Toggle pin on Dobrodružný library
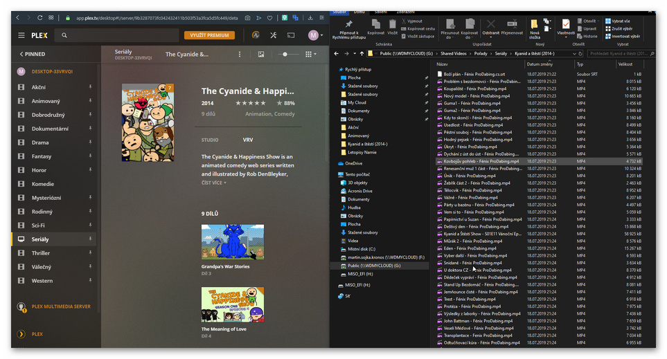 (90, 114)
